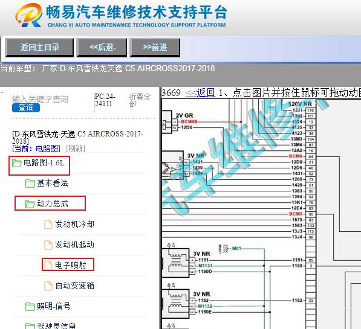The image size is (361, 329).
Task: Click the 13J4 wire label
Action: [x=297, y=237]
